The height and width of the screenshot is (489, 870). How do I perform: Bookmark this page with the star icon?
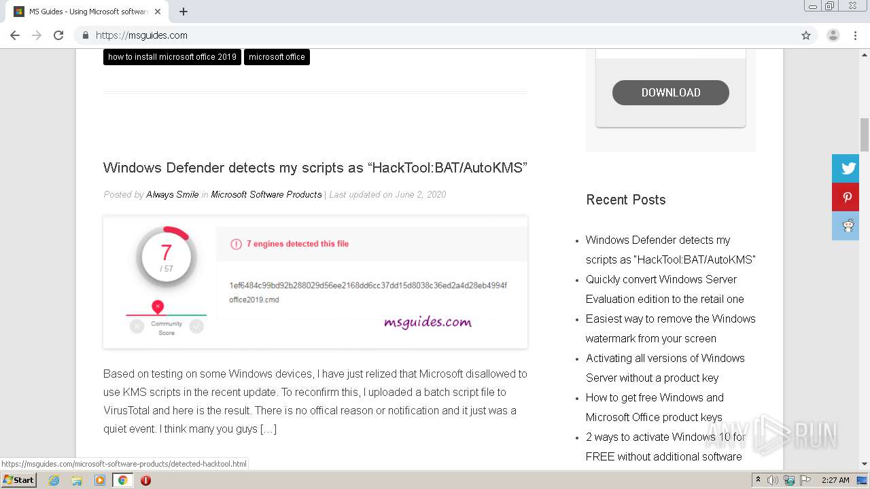tap(806, 35)
